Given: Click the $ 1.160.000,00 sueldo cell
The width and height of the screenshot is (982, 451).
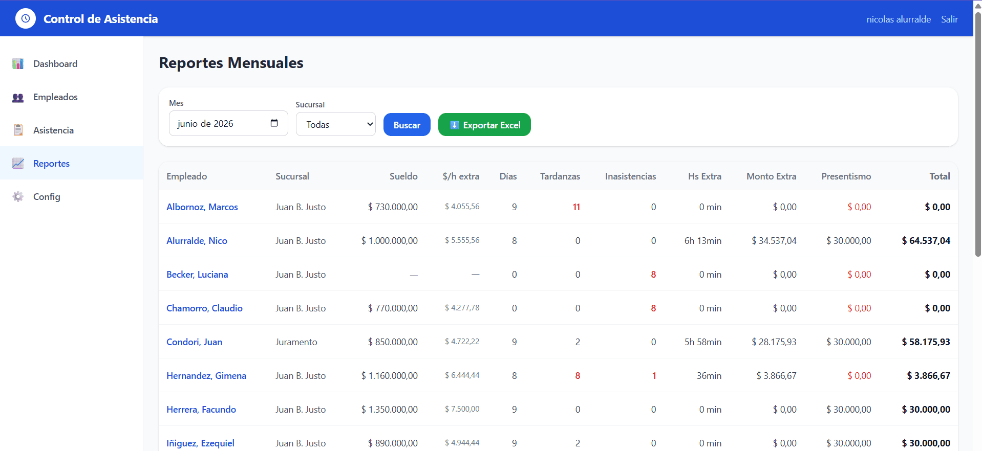Looking at the screenshot, I should (x=390, y=376).
